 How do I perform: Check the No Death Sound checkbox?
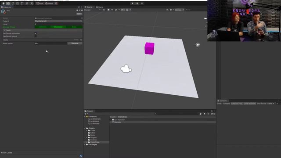point(36,36)
